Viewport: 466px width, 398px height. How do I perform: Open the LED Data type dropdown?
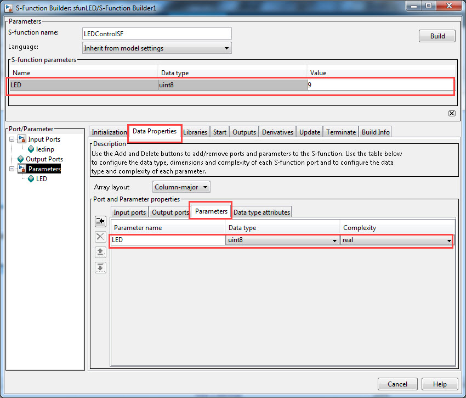coord(334,240)
